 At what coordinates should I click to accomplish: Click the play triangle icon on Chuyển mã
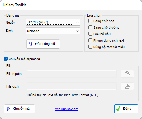(9, 109)
